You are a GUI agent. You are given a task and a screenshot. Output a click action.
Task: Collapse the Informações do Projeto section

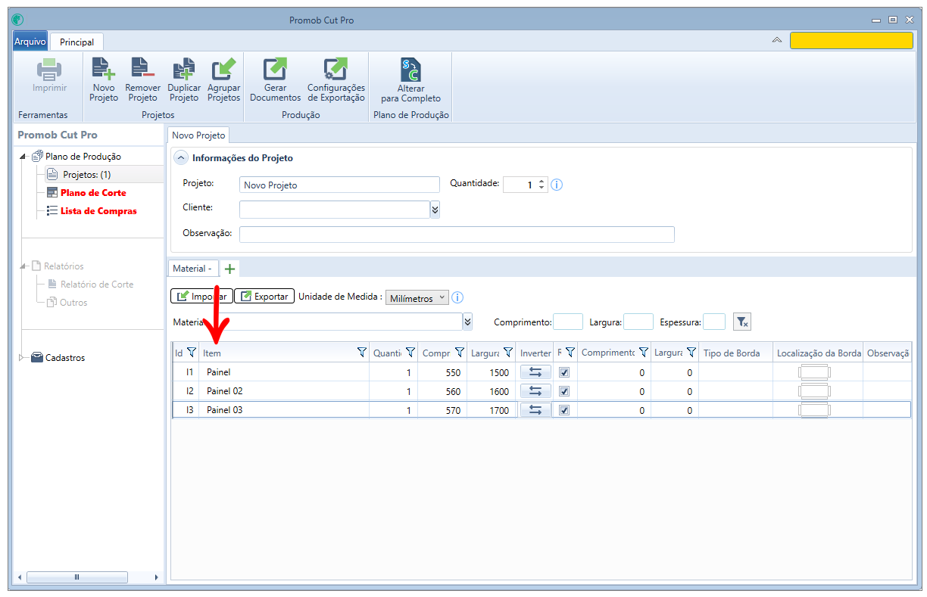tap(180, 158)
